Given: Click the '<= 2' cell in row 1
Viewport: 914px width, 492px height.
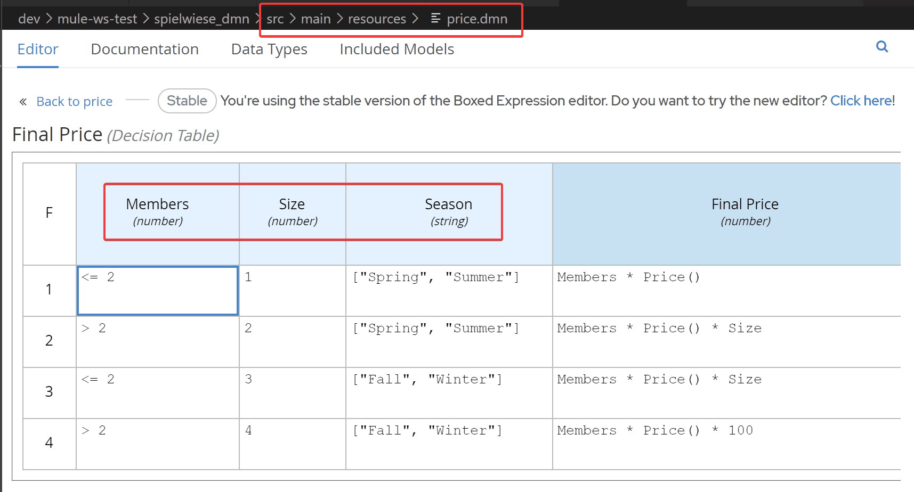Looking at the screenshot, I should 157,290.
